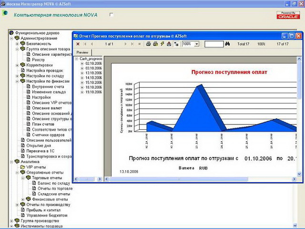Open Настройка проводок item
305x229 pixels.
44,71
